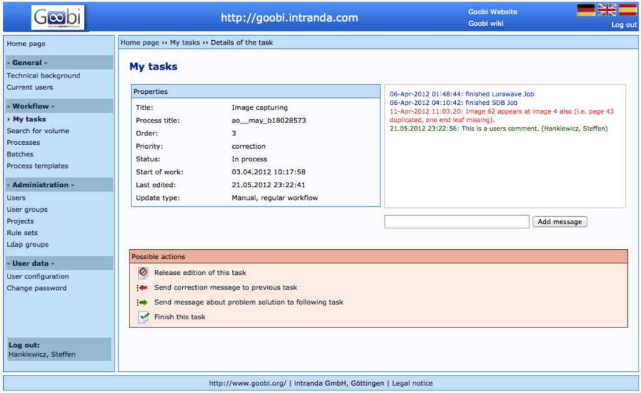This screenshot has width=641, height=393.
Task: Click the Administration section header
Action: coord(59,184)
